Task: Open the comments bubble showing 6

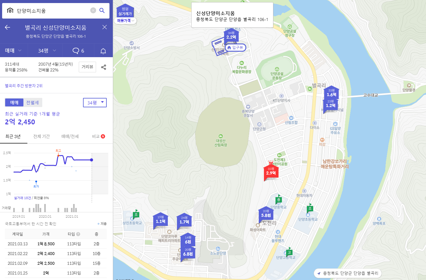Action: pos(78,51)
